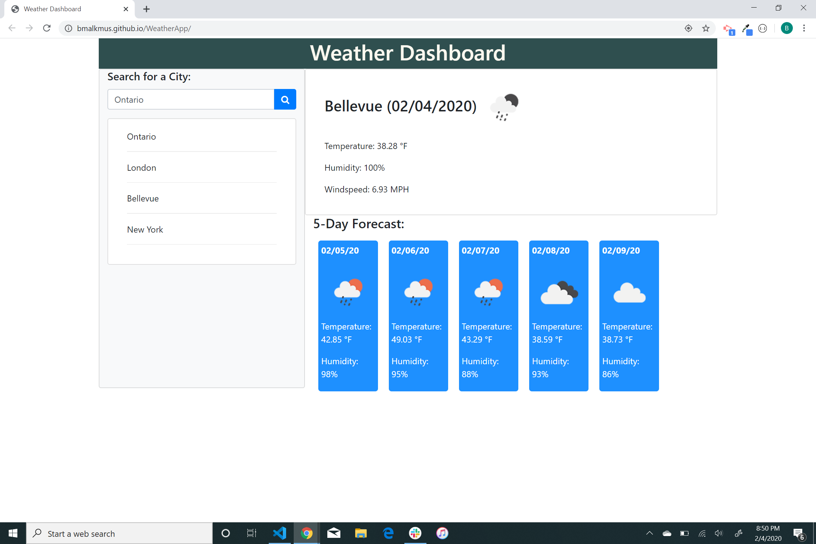Select London from city history list
Image resolution: width=816 pixels, height=544 pixels.
[x=141, y=168]
